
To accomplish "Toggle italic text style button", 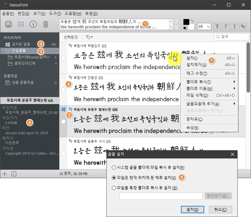I will [226, 26].
